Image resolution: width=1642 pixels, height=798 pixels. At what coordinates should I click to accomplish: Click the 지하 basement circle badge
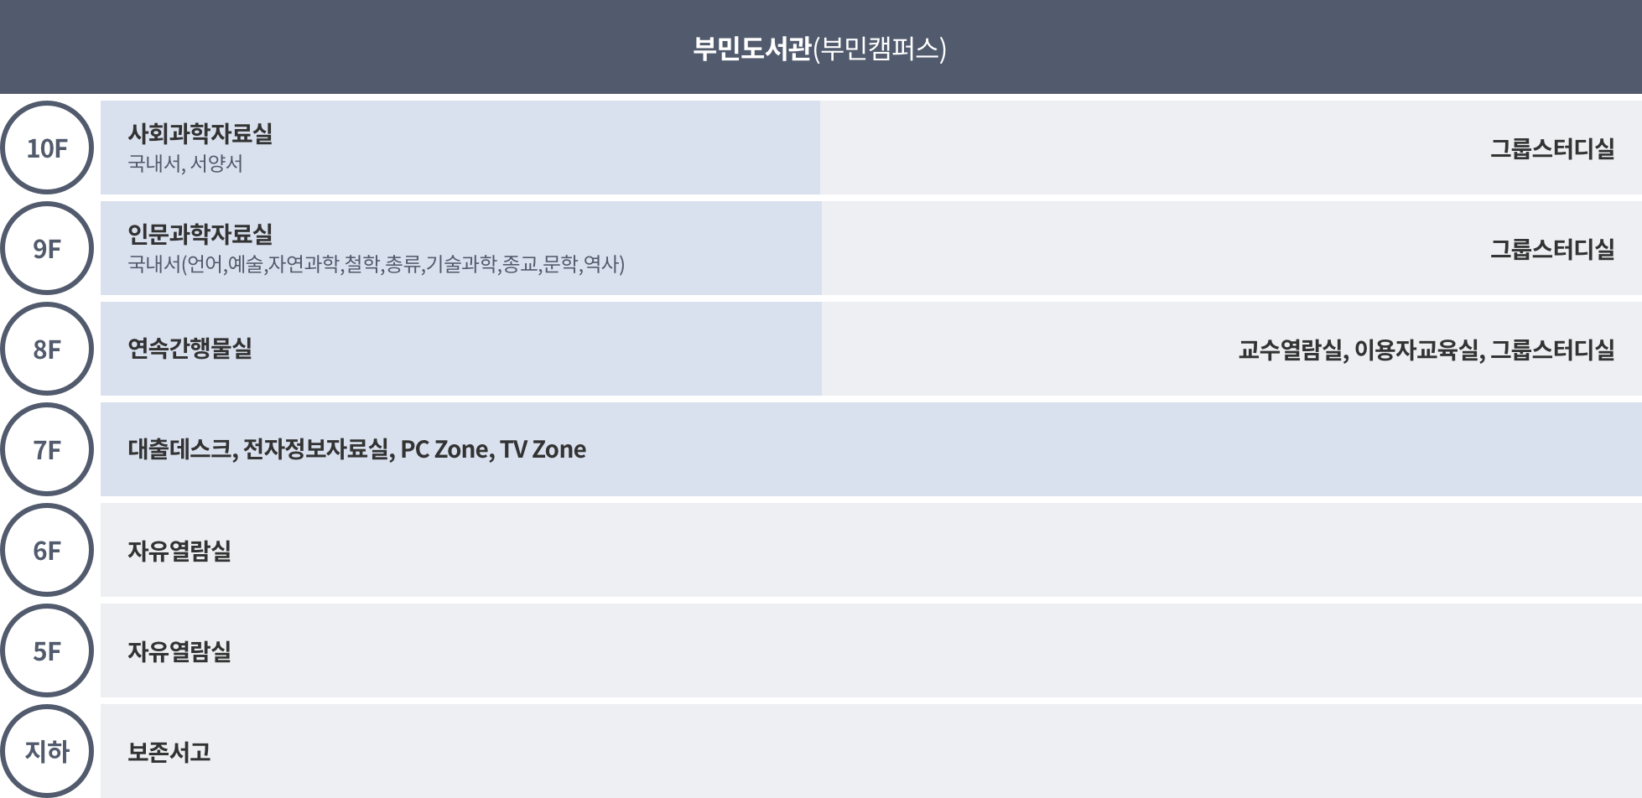tap(47, 751)
